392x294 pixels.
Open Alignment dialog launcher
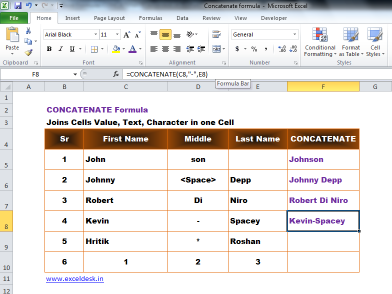(224, 63)
